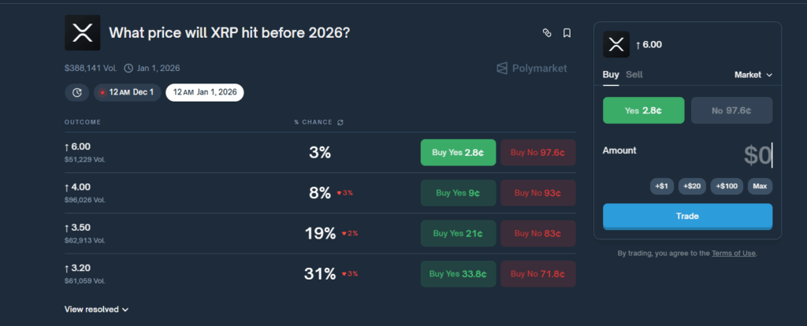Select the Yes 2.8¢ outcome option
807x326 pixels.
click(643, 111)
